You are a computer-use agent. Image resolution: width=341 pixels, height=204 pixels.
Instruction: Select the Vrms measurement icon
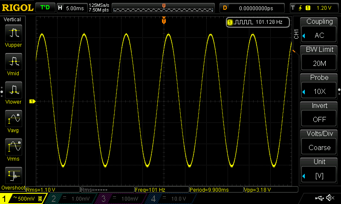coord(14,147)
